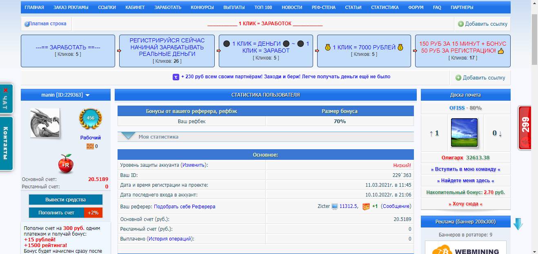Click the red apple +R icon

click(65, 163)
